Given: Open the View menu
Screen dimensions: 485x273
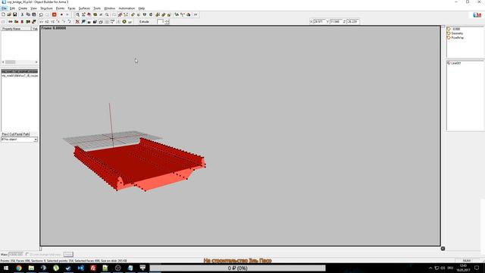Looking at the screenshot, I should pos(33,8).
